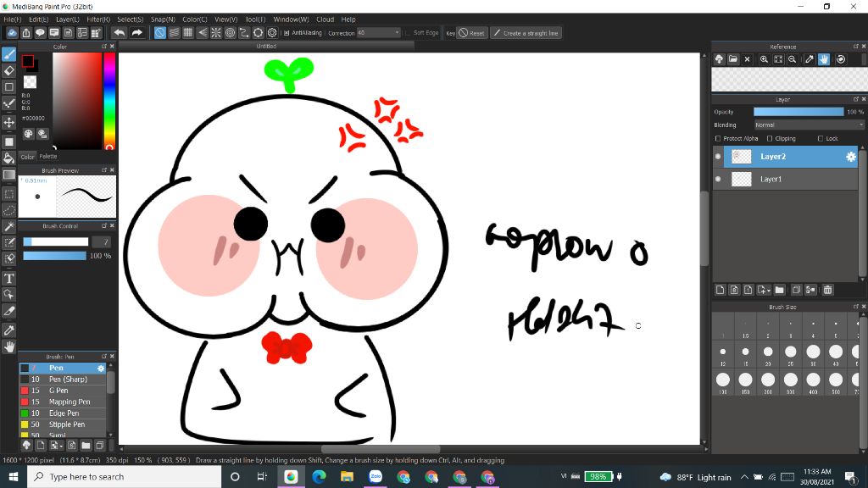
Task: Click Create a straight line button
Action: (x=526, y=33)
